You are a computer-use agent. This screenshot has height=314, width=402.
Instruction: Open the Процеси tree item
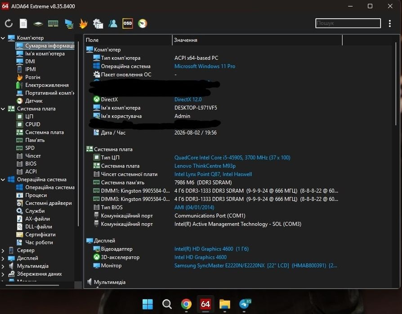pos(31,195)
